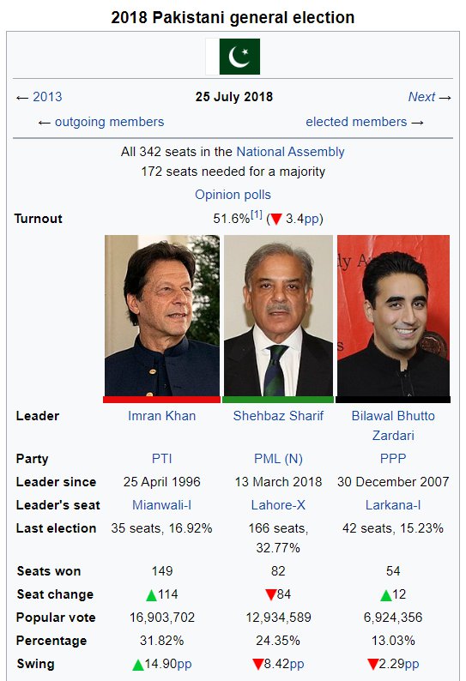This screenshot has height=681, width=466.
Task: Click red swing arrow beside 8.42pp
Action: [x=257, y=664]
